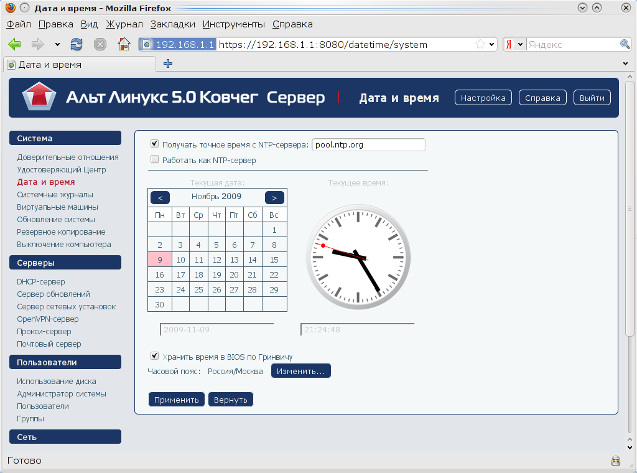The width and height of the screenshot is (637, 473).
Task: Bookmark the page with the star icon
Action: pyautogui.click(x=480, y=44)
